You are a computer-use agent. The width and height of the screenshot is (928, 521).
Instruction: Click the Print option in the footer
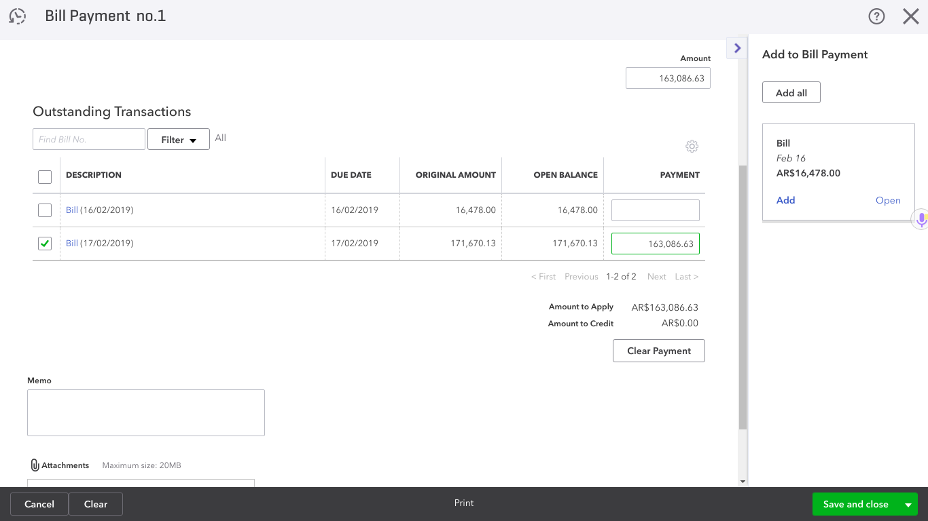(464, 503)
